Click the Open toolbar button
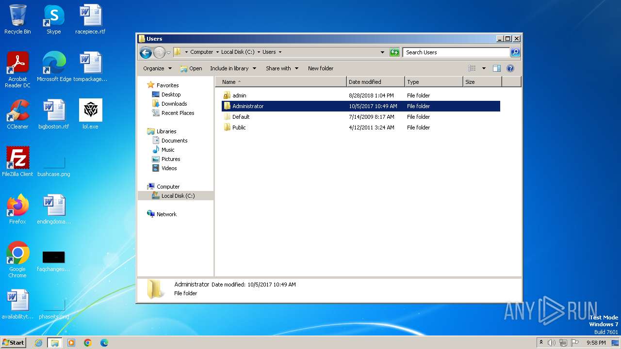This screenshot has height=349, width=621. click(191, 68)
